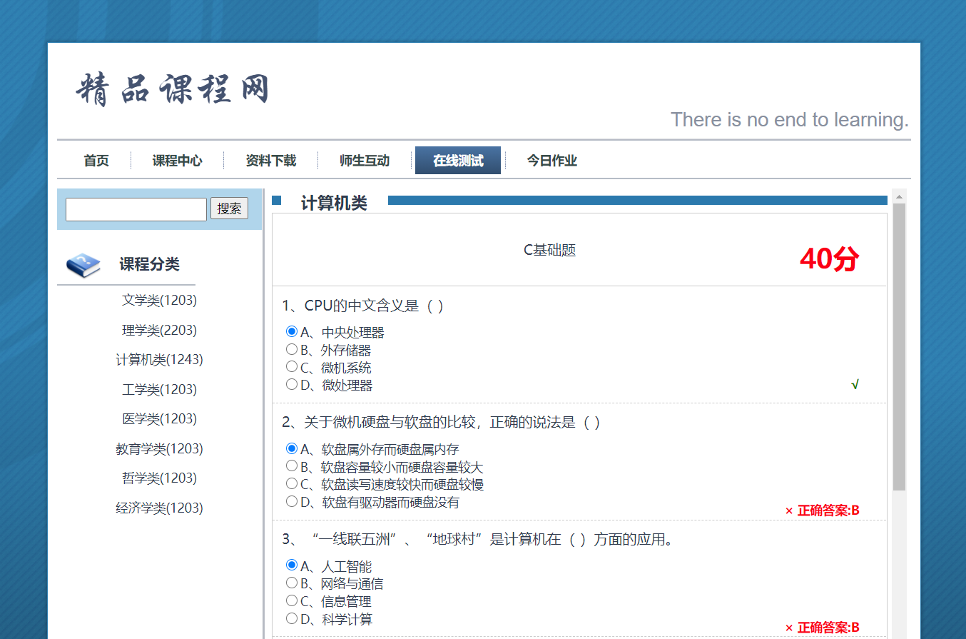Viewport: 966px width, 639px height.
Task: Open the 工学类(1203) category
Action: pyautogui.click(x=159, y=389)
